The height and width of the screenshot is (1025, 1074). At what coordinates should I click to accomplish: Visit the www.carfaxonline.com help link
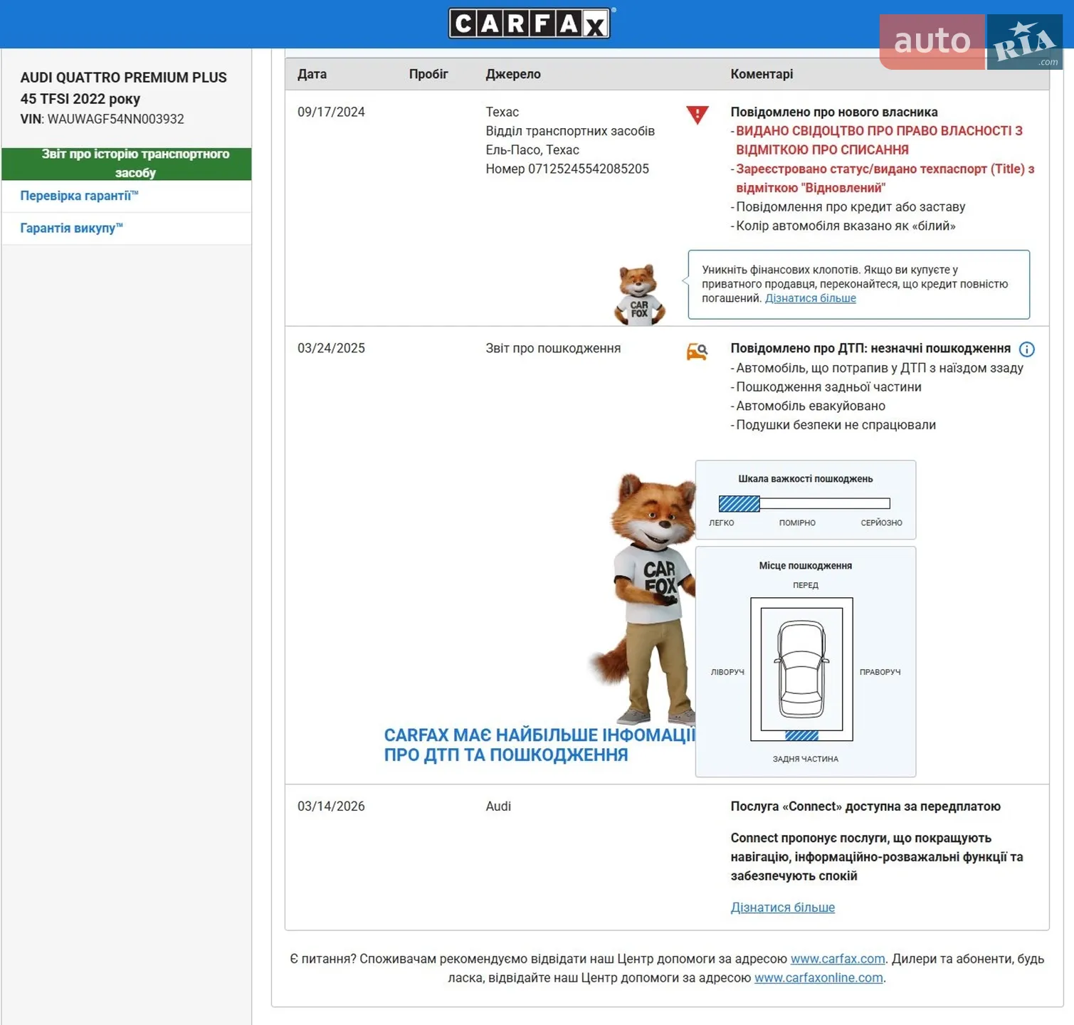click(x=818, y=978)
